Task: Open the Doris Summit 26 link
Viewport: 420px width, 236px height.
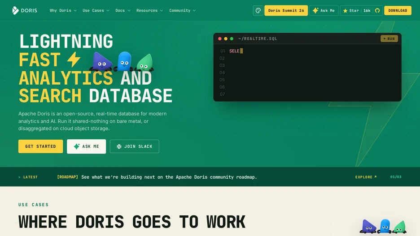Action: [x=286, y=10]
